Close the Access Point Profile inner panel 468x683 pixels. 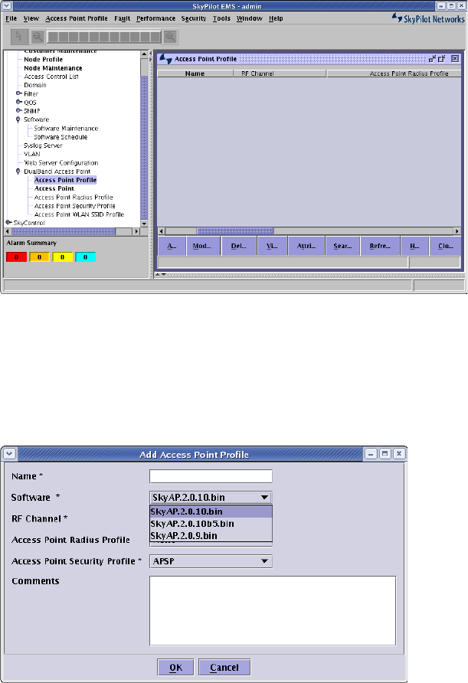[x=455, y=59]
